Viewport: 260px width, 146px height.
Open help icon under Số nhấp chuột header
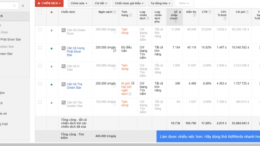click(176, 22)
